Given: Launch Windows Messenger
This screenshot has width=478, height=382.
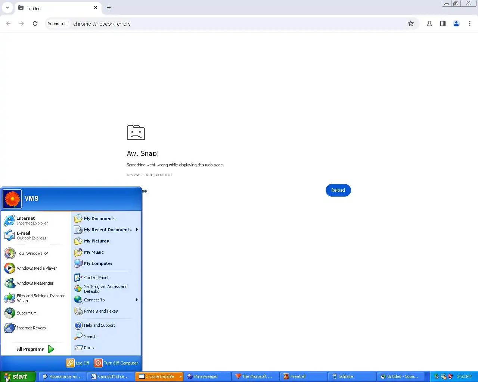Looking at the screenshot, I should (35, 283).
